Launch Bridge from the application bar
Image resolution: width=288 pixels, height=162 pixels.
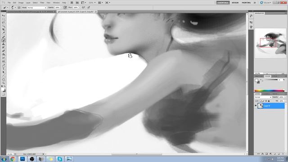[x=72, y=3]
